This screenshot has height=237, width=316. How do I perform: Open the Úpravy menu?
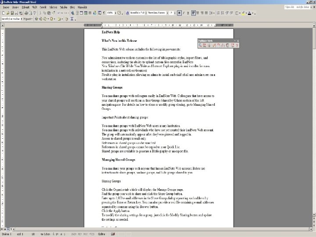[x=15, y=7]
